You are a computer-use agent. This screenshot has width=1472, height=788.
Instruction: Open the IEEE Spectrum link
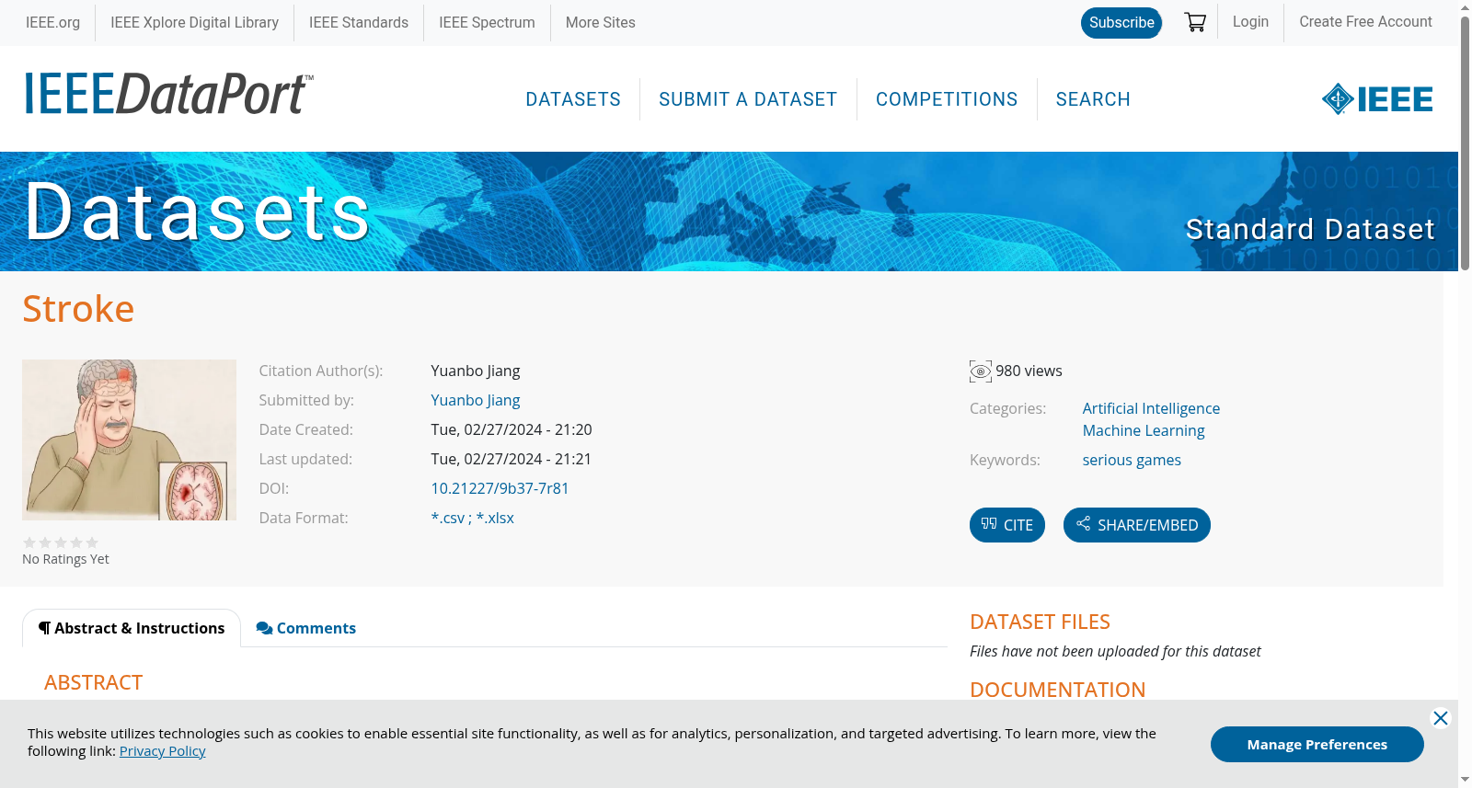point(487,23)
